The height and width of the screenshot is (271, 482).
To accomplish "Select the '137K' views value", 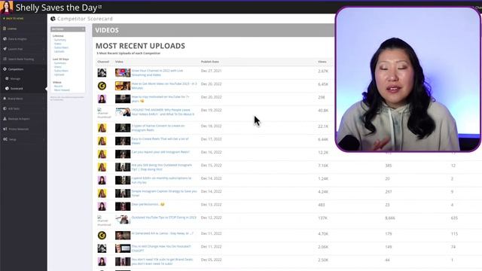I will click(323, 218).
